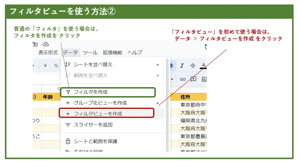Click the insert comment icon
Viewport: 300px width, 164px height.
click(193, 79)
